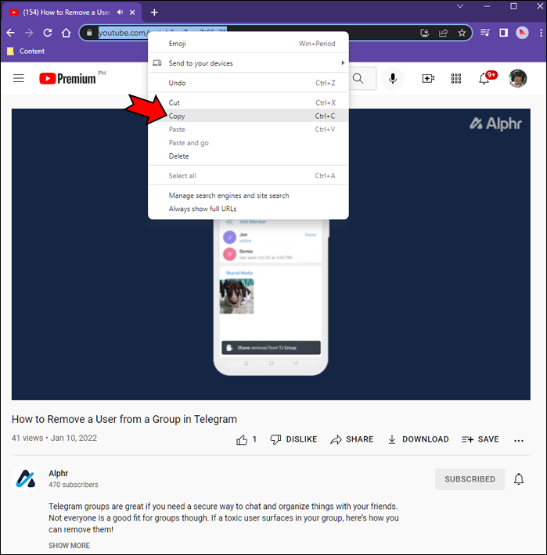The width and height of the screenshot is (547, 555).
Task: Choose Emoji from context menu
Action: coord(248,44)
